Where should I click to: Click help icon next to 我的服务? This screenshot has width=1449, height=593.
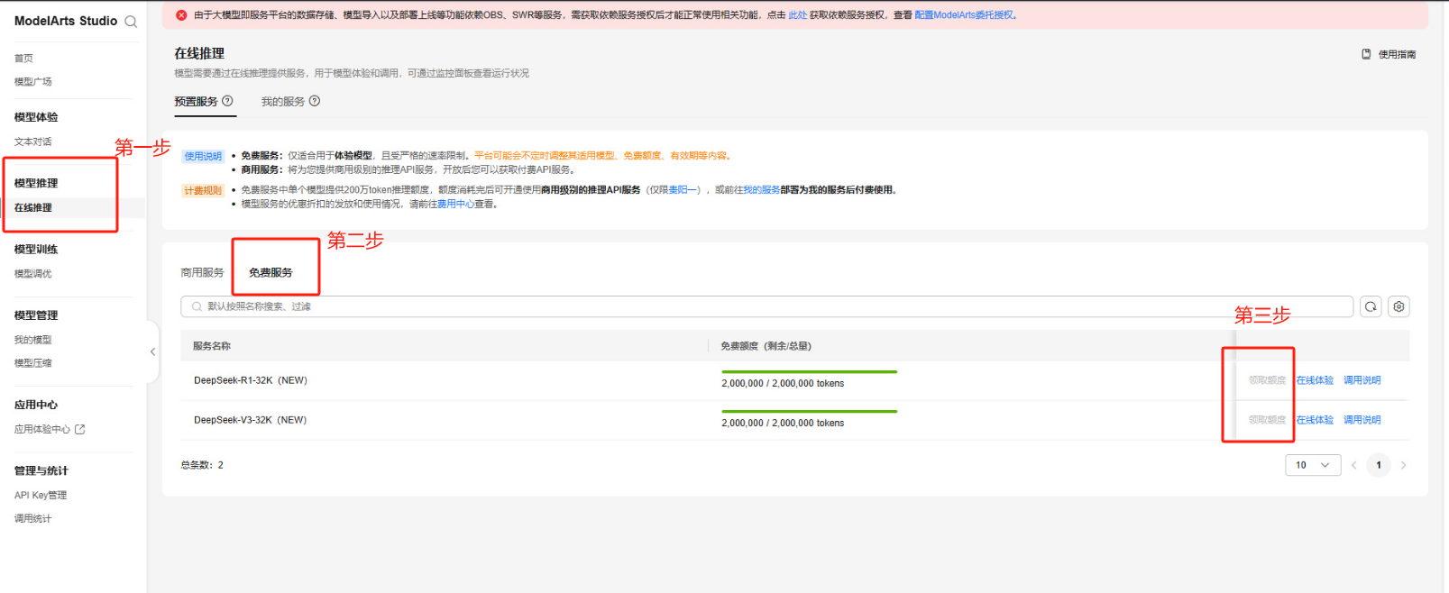(x=315, y=101)
